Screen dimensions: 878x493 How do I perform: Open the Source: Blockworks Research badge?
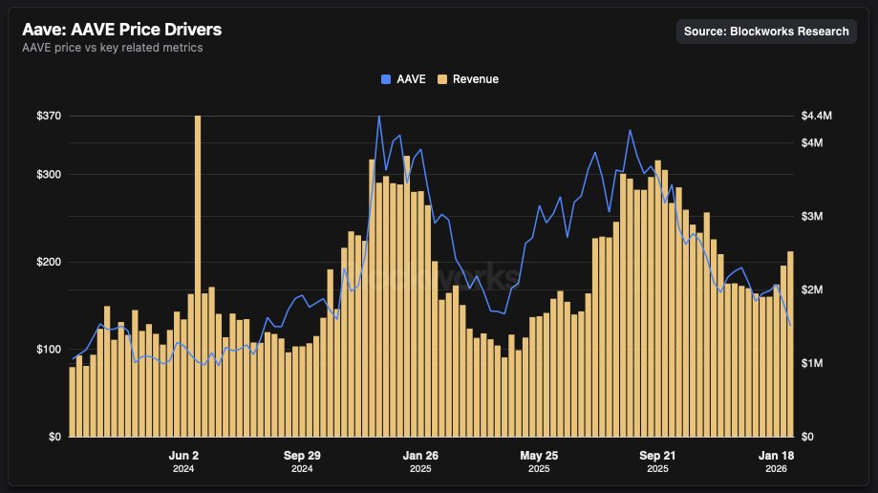766,32
